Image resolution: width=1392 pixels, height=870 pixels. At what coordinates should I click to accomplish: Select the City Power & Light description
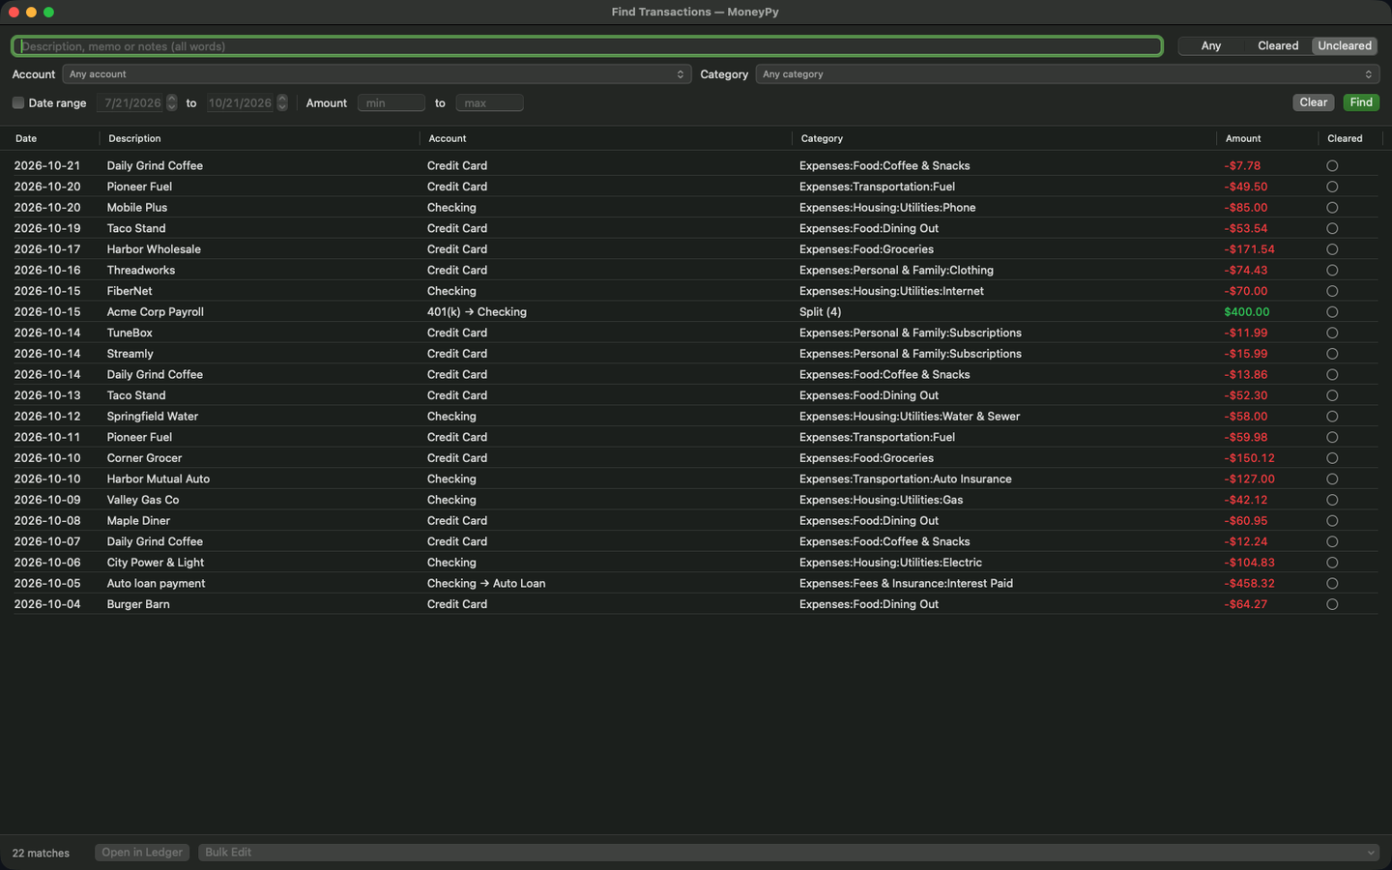point(156,563)
